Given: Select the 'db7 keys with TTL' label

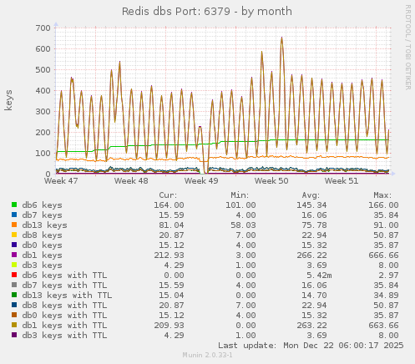Looking at the screenshot, I should click(64, 286).
